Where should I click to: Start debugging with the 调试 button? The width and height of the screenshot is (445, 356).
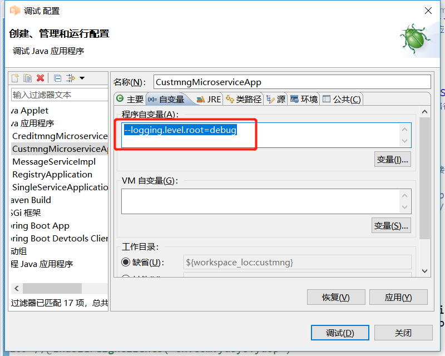click(x=340, y=333)
